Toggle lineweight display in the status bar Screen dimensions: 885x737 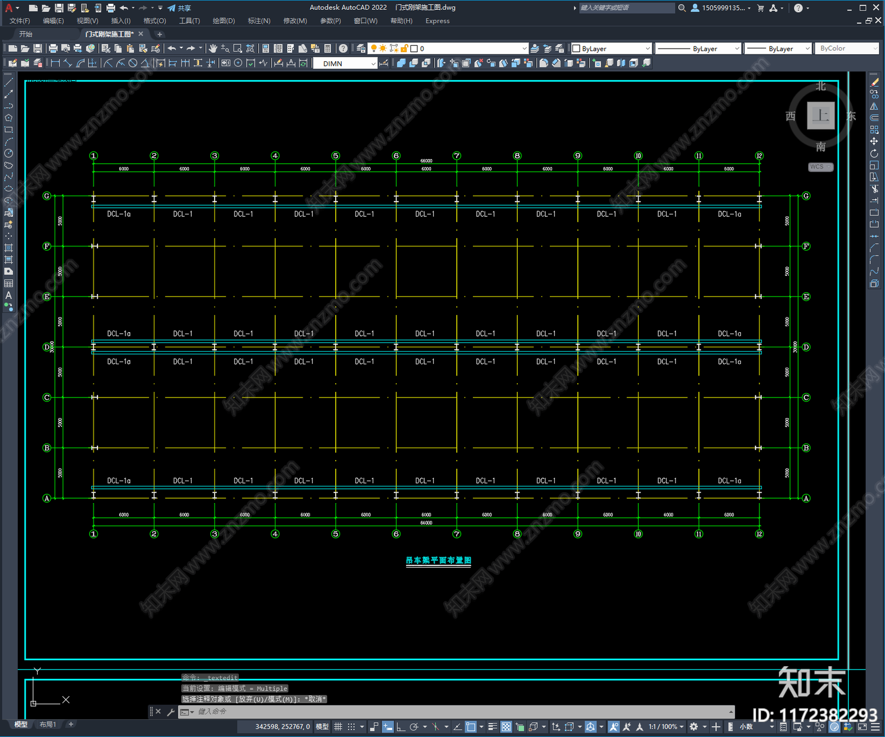[493, 726]
